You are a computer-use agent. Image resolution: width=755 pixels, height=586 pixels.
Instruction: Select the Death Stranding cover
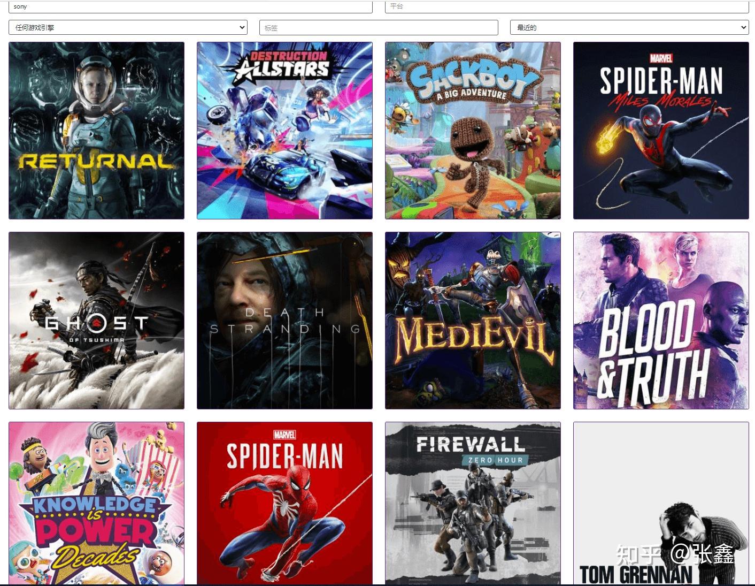[284, 321]
